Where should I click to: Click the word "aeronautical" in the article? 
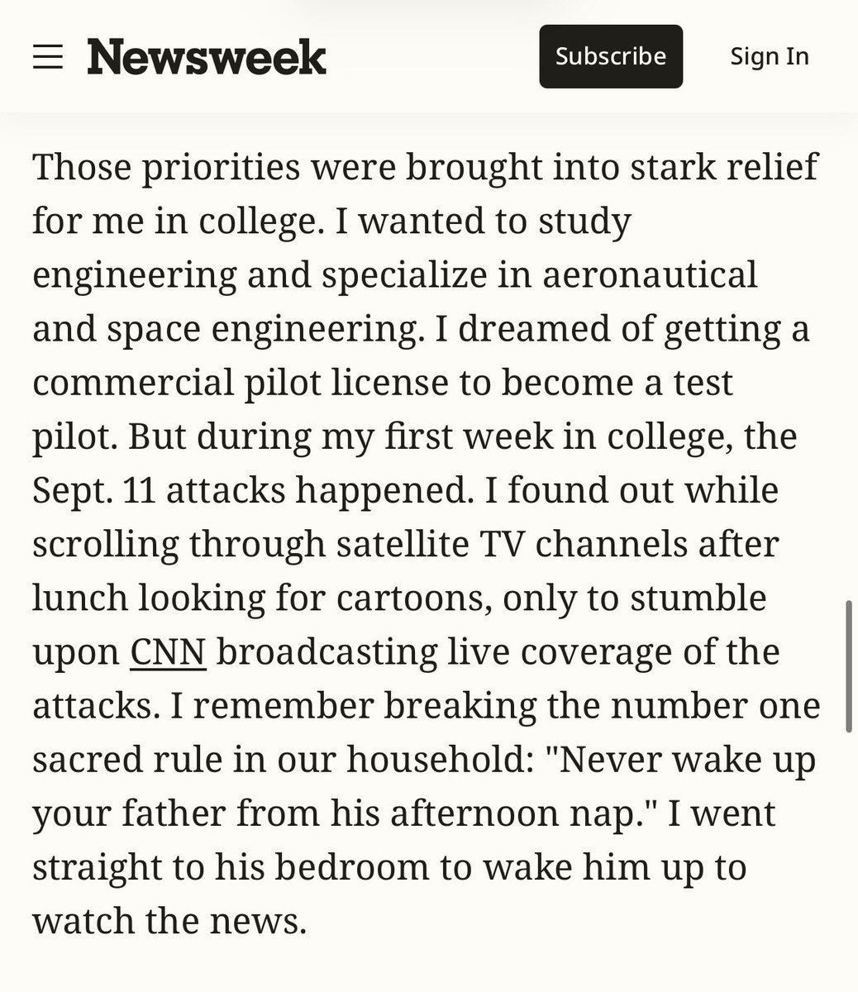click(x=650, y=274)
